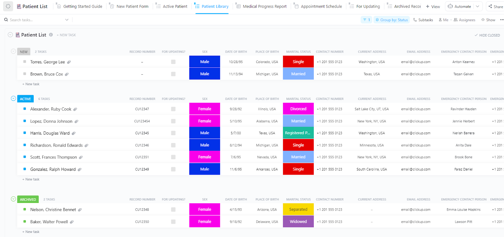Click the attachment icon beside Nelson, Christine Bennet

pyautogui.click(x=80, y=210)
